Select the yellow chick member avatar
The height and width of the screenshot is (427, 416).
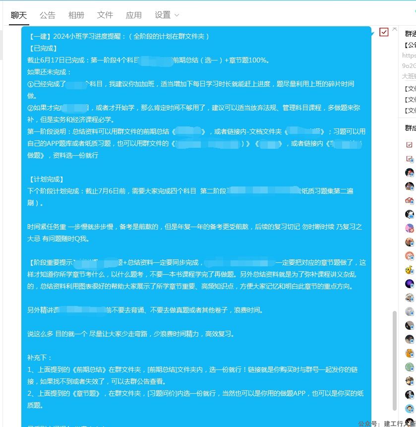pyautogui.click(x=410, y=270)
